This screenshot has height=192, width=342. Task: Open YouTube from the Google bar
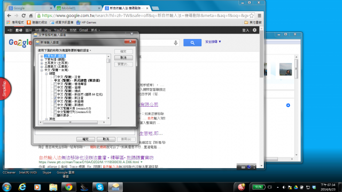click(60, 30)
